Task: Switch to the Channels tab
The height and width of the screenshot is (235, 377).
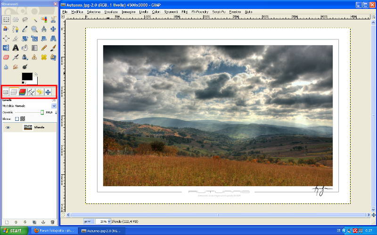Action: tap(22, 92)
